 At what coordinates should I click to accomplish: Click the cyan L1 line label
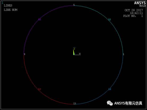[x=110, y=19]
